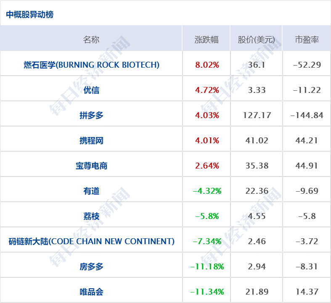Open the 有道 stock link

(91, 191)
